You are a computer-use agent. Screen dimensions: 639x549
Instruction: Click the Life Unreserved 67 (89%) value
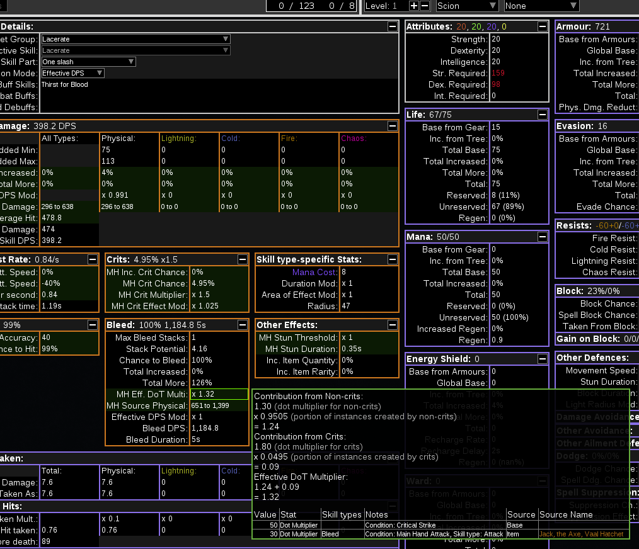tap(508, 207)
